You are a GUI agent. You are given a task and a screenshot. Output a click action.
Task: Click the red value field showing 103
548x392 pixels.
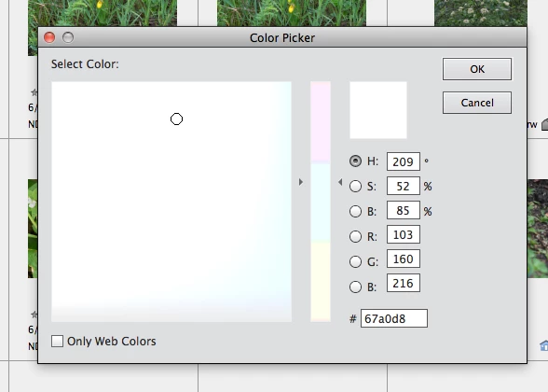[x=404, y=234]
